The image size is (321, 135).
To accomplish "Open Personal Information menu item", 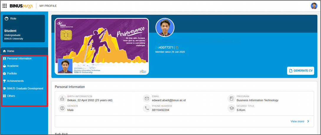I will pyautogui.click(x=24, y=59).
